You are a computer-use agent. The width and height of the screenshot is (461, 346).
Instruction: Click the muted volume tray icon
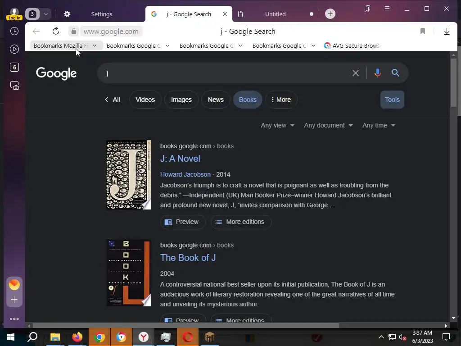[x=402, y=337]
